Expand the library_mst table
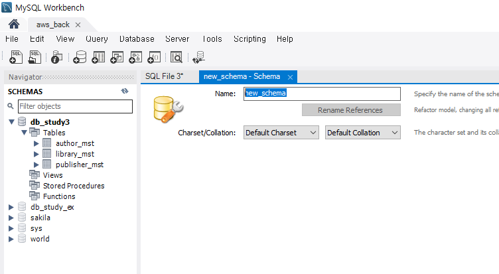 [36, 154]
